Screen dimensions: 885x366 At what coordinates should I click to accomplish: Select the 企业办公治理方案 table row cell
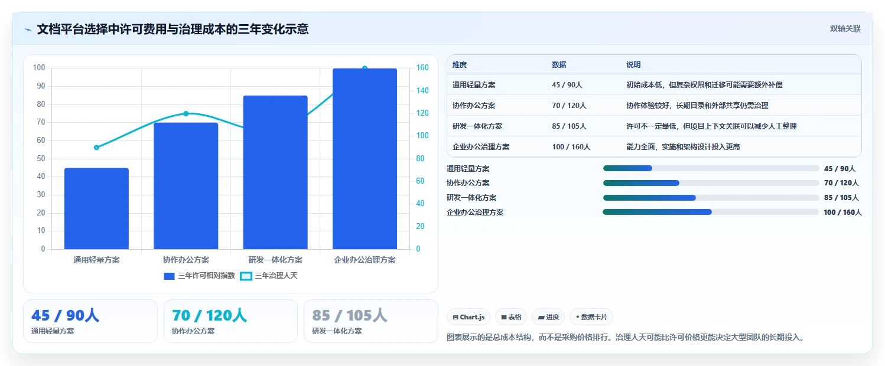481,147
